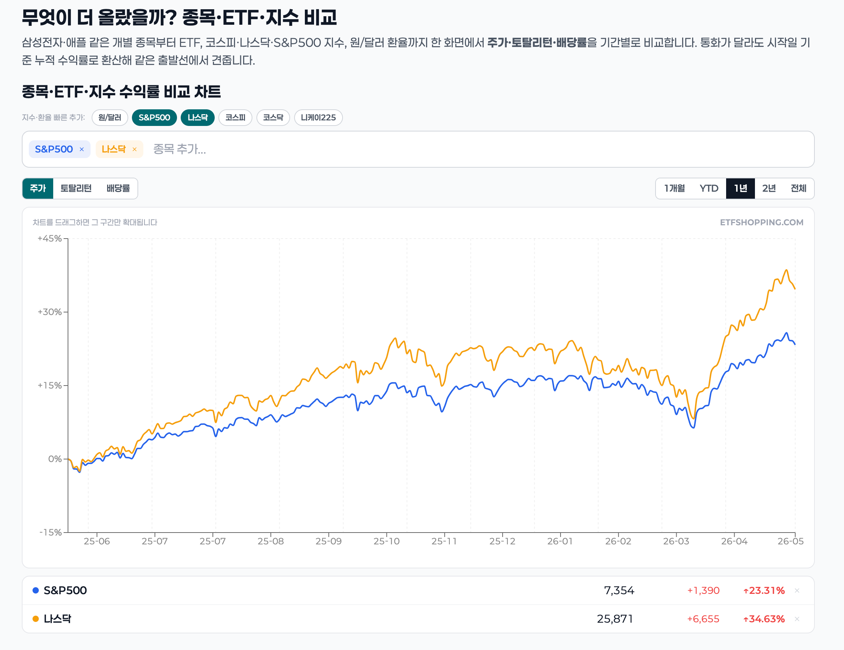Click the +30% y-axis label
Image resolution: width=844 pixels, height=650 pixels.
[50, 312]
